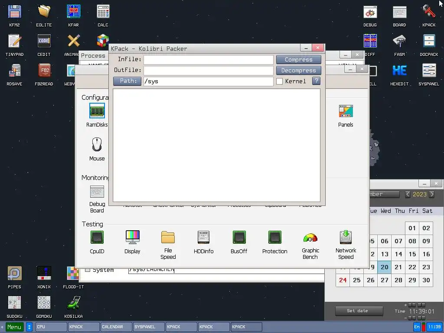Viewport: 444px width, 333px height.
Task: Toggle the System checkbox
Action: pyautogui.click(x=88, y=270)
